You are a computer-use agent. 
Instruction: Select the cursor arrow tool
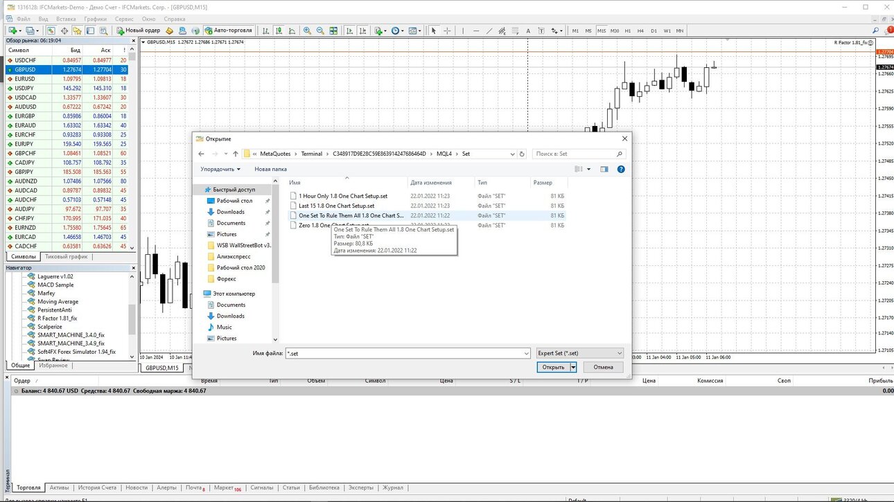[x=434, y=30]
